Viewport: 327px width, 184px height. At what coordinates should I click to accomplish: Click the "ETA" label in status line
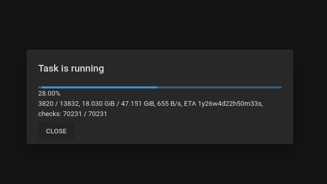tap(190, 103)
